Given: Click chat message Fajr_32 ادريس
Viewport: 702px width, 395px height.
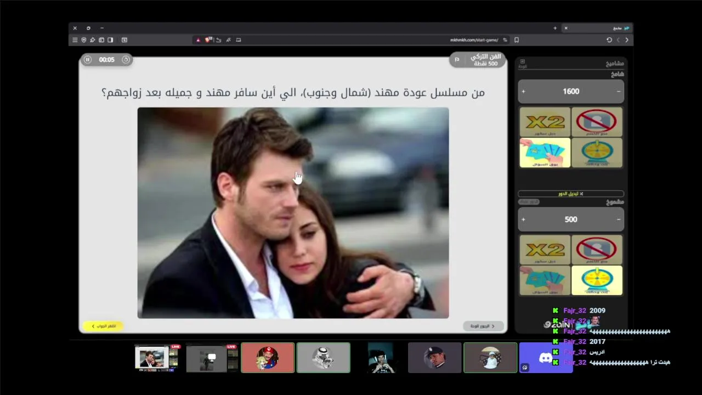Looking at the screenshot, I should coord(579,352).
